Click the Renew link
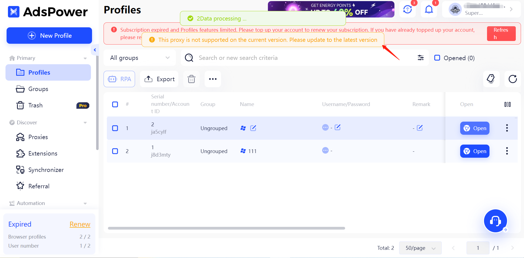The image size is (524, 258). pyautogui.click(x=80, y=224)
